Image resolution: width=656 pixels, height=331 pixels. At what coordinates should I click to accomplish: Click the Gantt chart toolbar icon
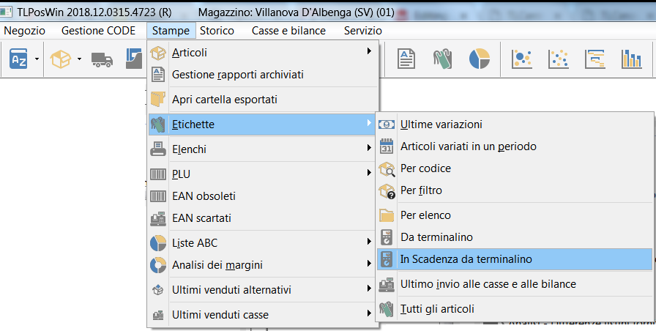pos(594,59)
